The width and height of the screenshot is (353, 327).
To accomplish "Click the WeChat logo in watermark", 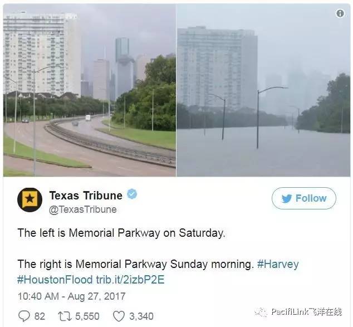I will point(261,312).
